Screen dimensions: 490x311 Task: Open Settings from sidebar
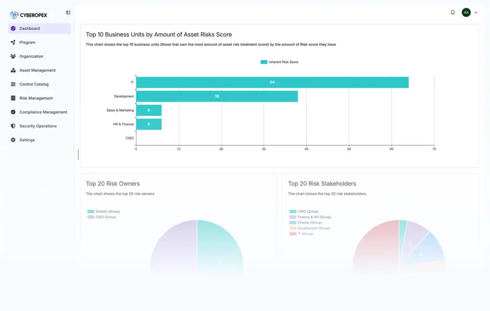click(x=40, y=140)
